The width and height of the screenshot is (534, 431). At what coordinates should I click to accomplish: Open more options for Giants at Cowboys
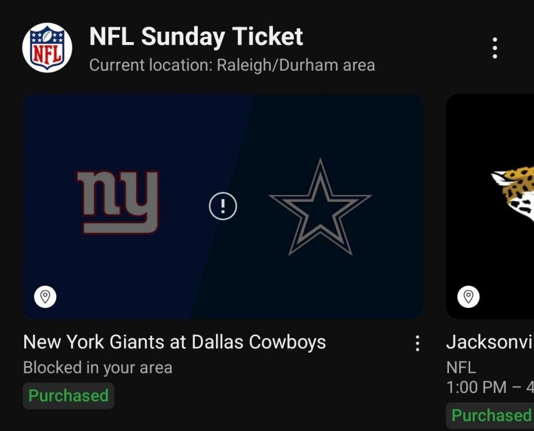click(417, 343)
